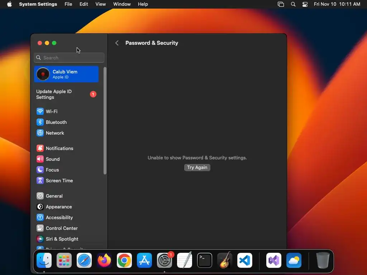Open Screen Time settings in sidebar
This screenshot has width=367, height=275.
[66, 180]
